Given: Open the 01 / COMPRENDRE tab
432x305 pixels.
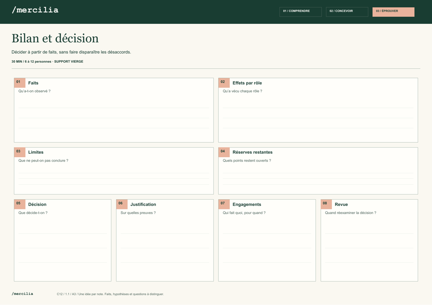Looking at the screenshot, I should tap(300, 12).
